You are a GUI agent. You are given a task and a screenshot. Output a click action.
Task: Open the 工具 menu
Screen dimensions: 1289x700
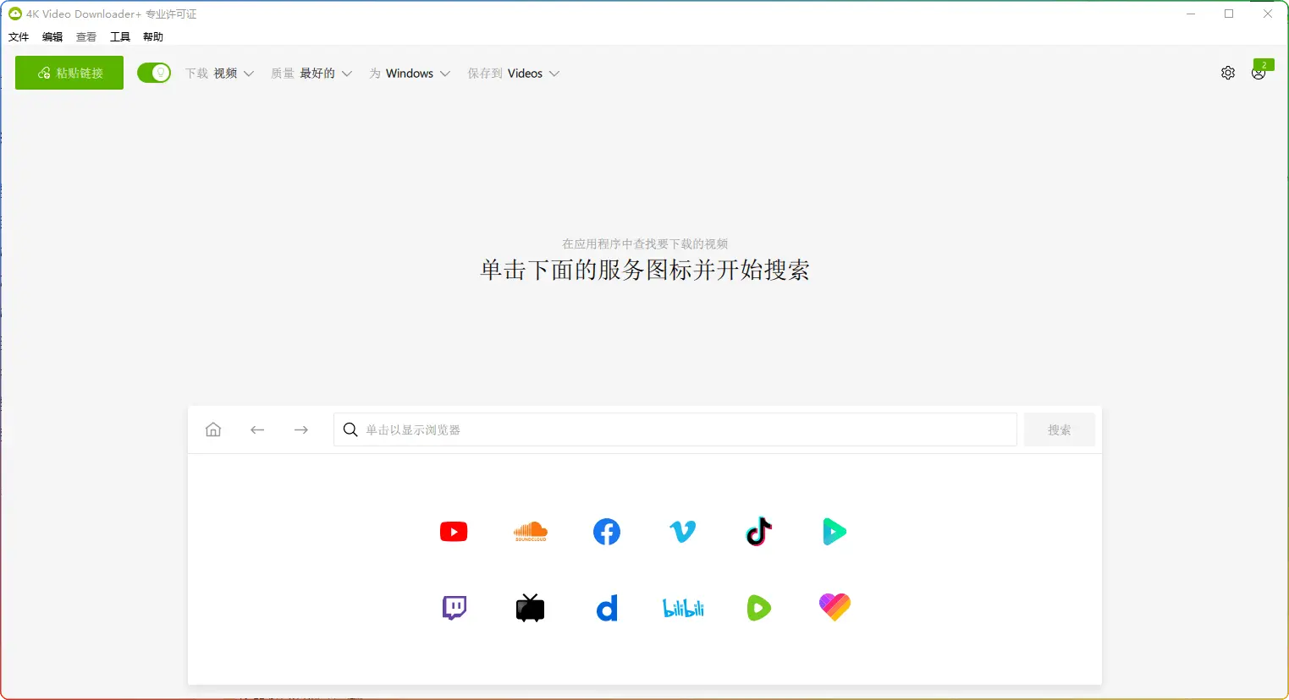[x=120, y=37]
